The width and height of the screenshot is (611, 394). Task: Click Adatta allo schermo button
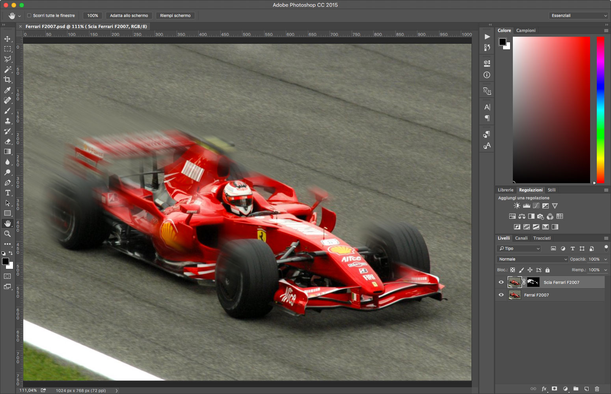129,15
